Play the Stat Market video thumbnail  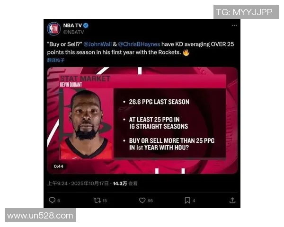point(142,121)
